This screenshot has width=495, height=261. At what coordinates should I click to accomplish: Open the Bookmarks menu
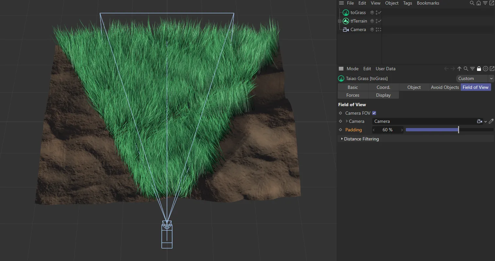428,3
